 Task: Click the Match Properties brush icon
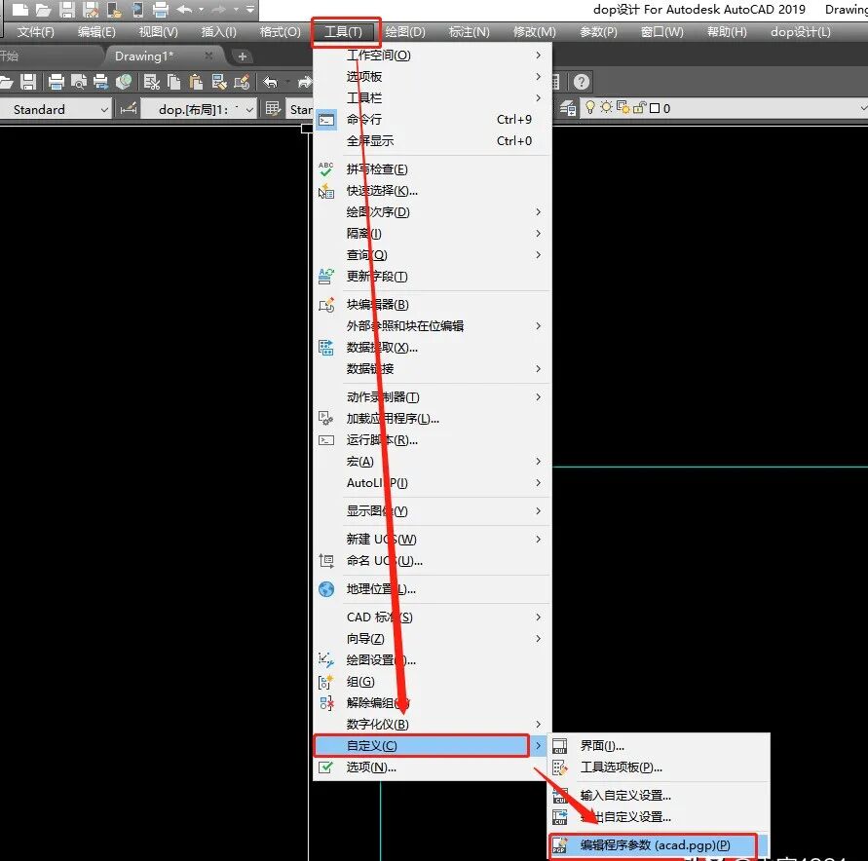point(218,82)
